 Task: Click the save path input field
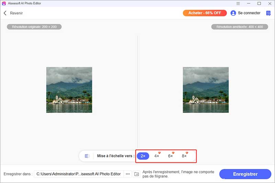78,174
